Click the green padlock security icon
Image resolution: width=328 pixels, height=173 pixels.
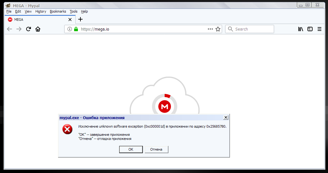tap(76, 29)
